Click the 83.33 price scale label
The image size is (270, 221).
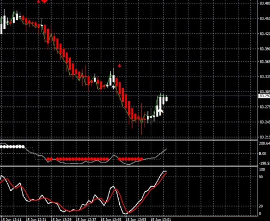click(x=265, y=76)
